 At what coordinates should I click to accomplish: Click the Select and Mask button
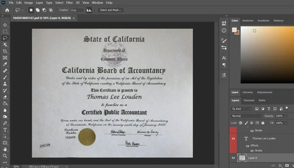pos(110,10)
